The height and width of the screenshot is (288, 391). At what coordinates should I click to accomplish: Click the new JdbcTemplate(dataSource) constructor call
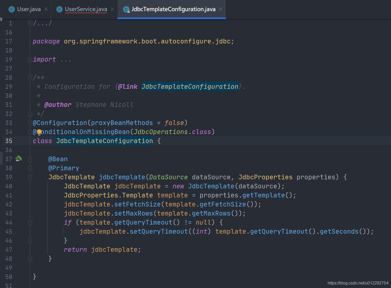point(227,186)
